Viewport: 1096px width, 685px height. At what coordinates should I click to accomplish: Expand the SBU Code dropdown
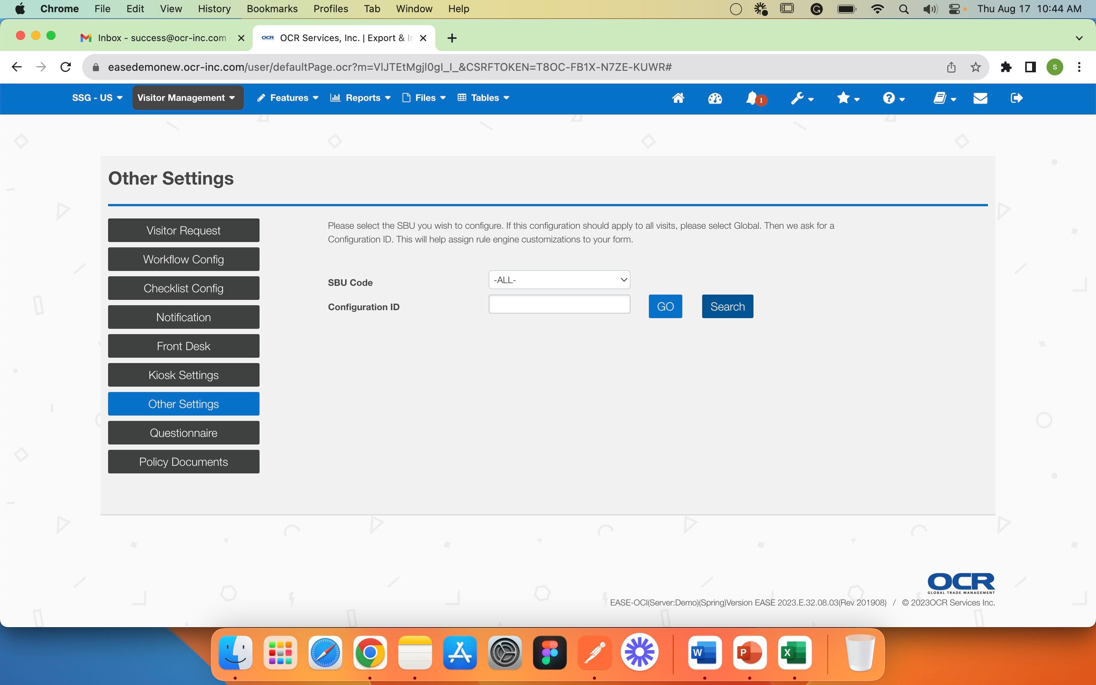[559, 280]
